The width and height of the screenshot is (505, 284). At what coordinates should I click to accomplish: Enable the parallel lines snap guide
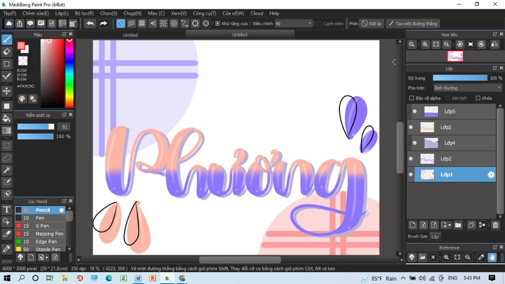131,24
